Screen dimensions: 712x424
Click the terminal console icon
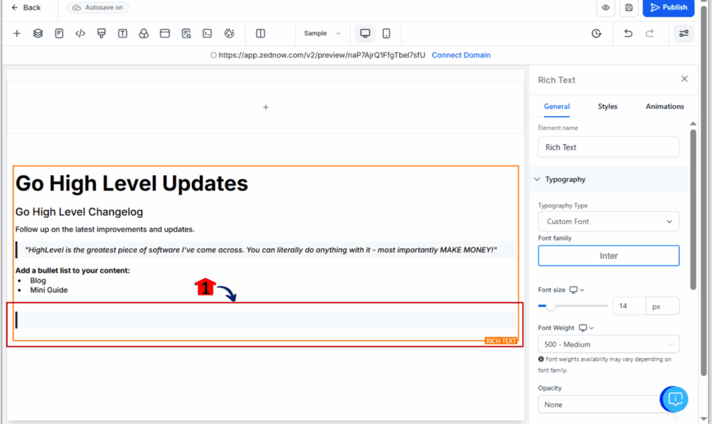(x=207, y=33)
